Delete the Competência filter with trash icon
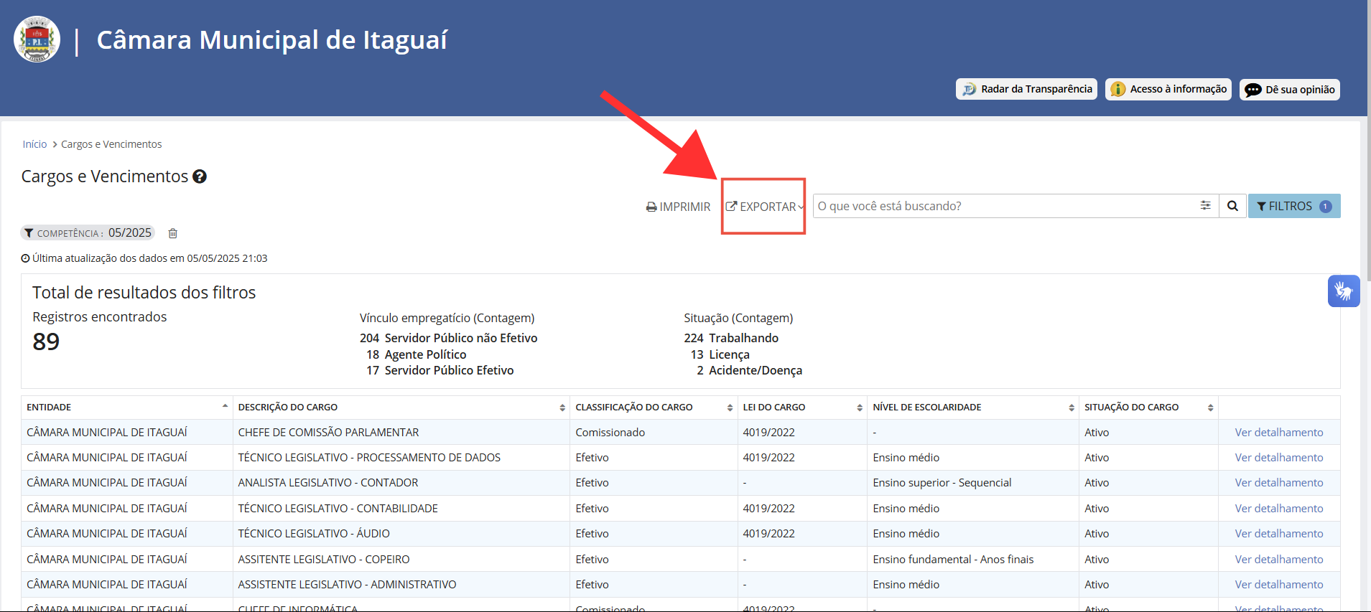Viewport: 1371px width, 612px height. [172, 233]
